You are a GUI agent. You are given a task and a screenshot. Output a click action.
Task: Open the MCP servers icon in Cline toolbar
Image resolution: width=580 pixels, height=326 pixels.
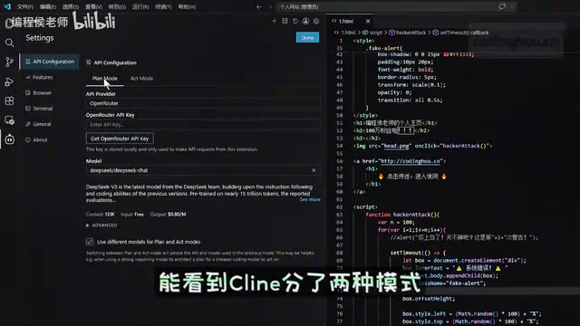(x=285, y=21)
